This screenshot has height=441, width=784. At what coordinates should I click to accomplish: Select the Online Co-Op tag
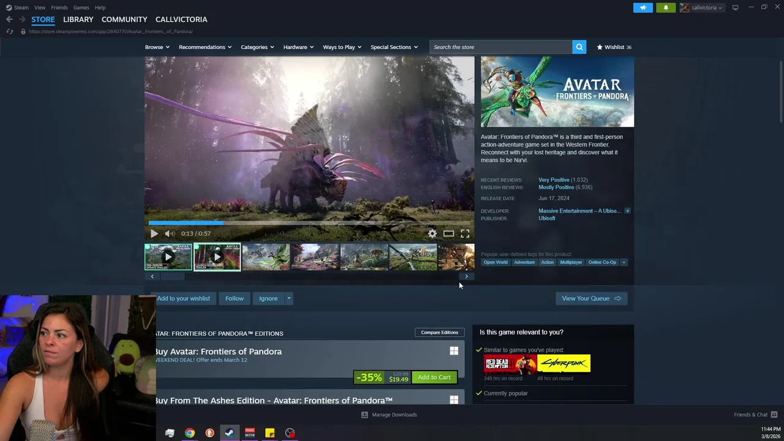pyautogui.click(x=602, y=262)
